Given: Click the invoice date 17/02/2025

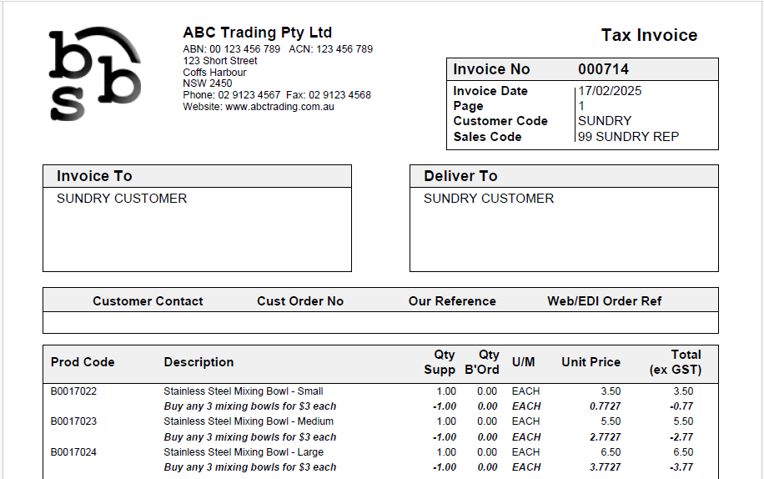Looking at the screenshot, I should point(610,91).
